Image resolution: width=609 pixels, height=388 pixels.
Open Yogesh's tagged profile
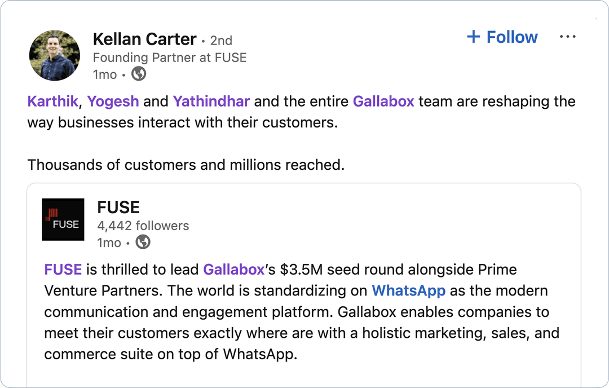coord(113,102)
